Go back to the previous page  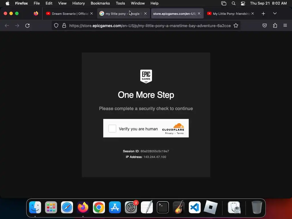tap(7, 25)
